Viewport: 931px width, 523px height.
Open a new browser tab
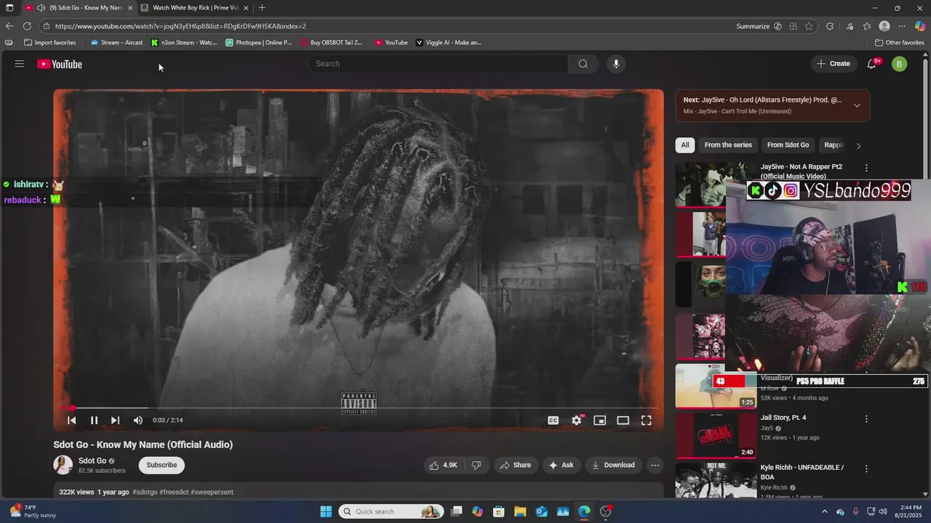[x=262, y=8]
